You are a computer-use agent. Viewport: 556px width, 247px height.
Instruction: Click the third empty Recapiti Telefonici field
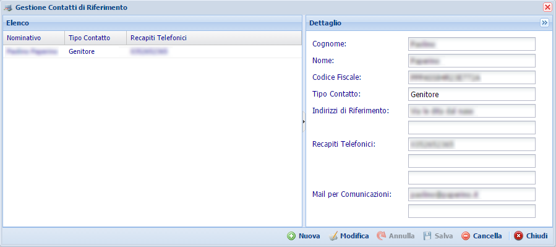472,178
